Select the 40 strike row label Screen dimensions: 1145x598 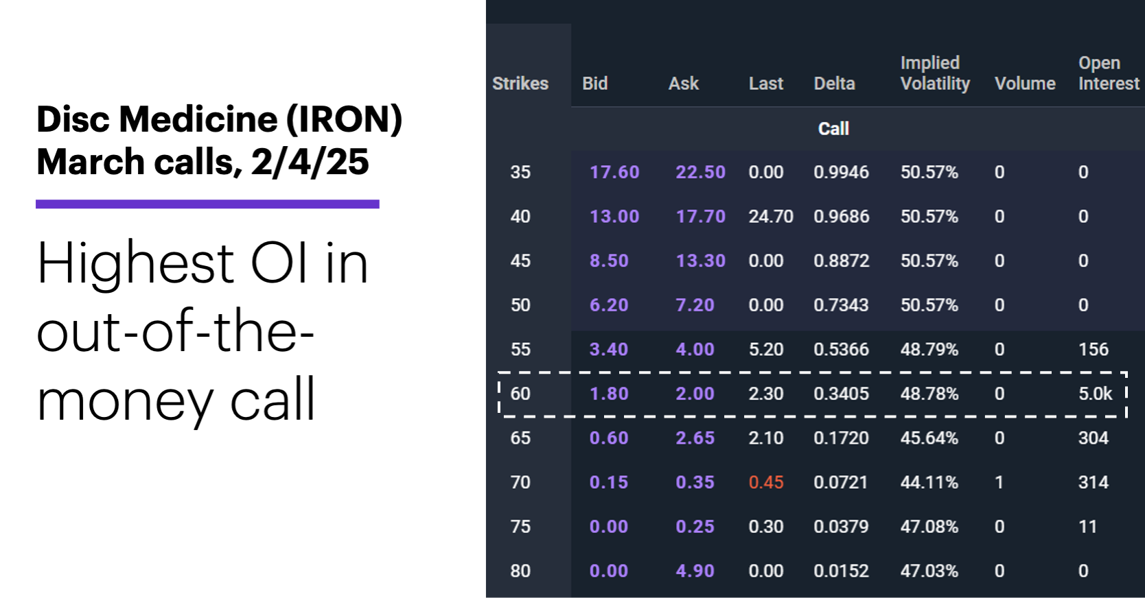pyautogui.click(x=520, y=217)
